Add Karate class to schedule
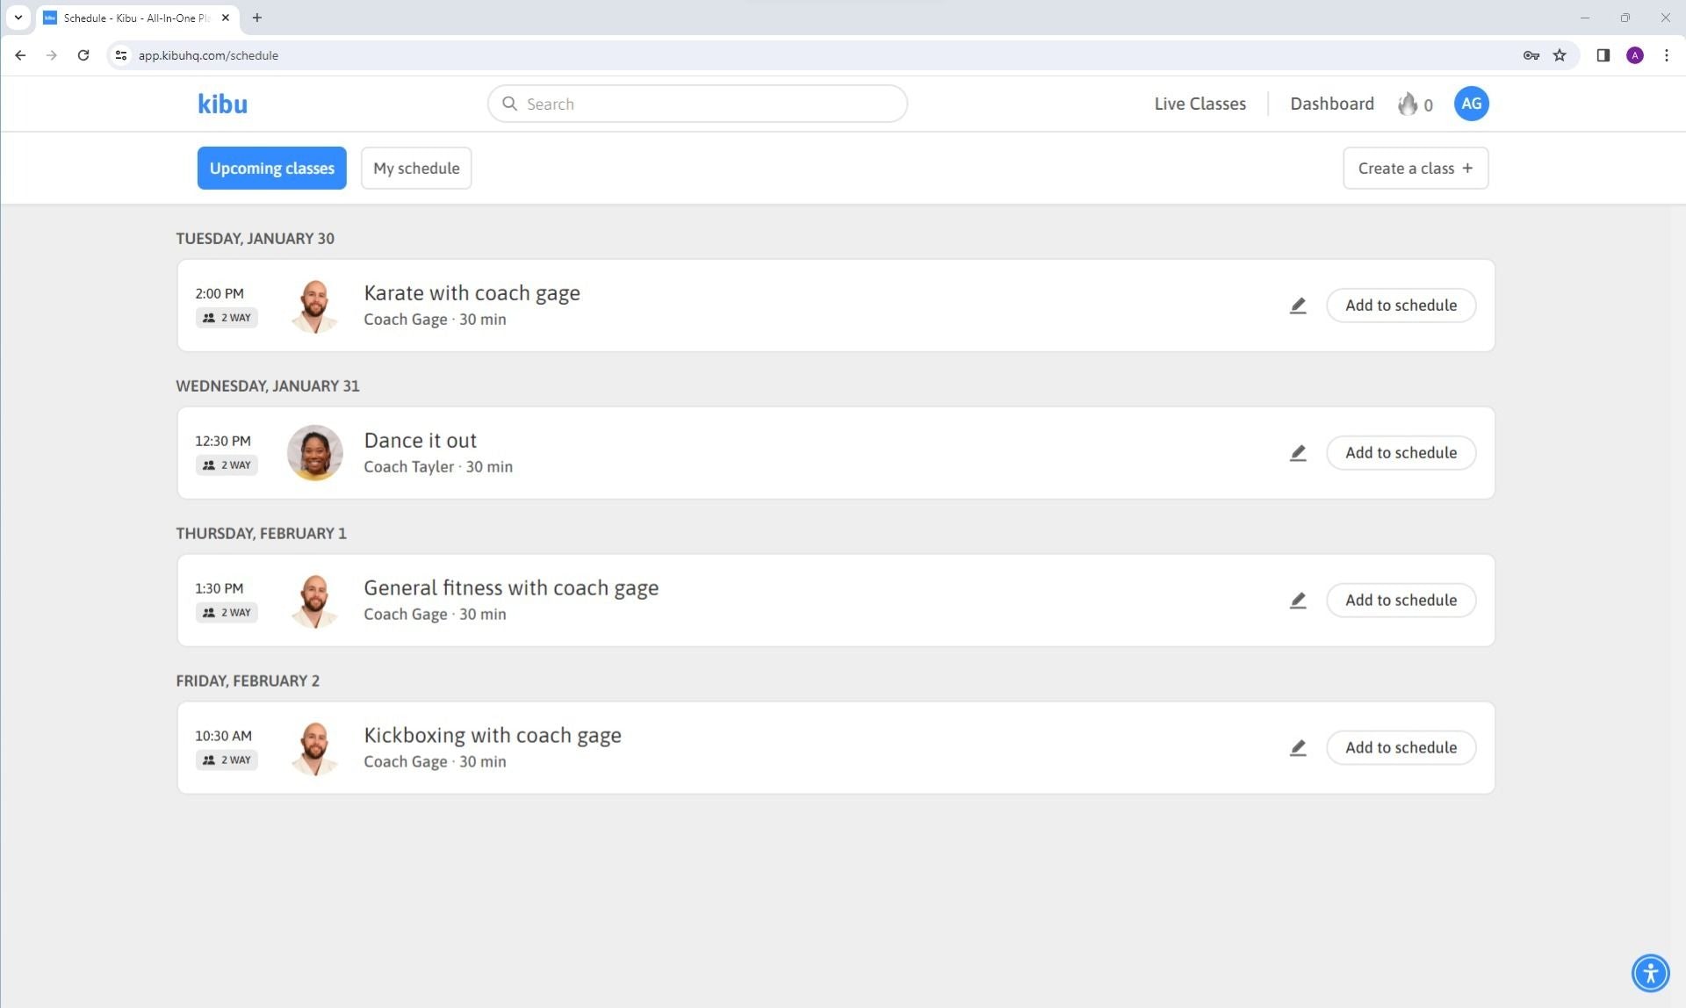 pyautogui.click(x=1401, y=306)
